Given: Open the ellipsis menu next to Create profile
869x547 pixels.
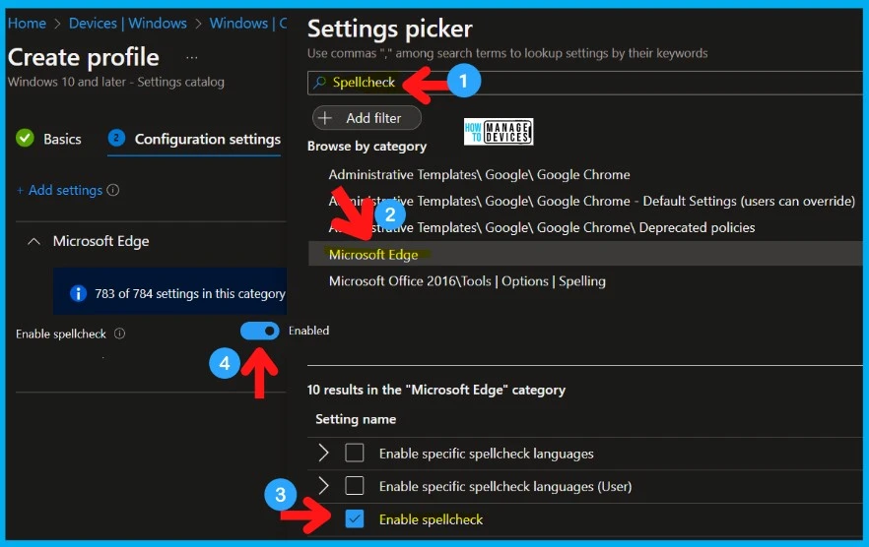Looking at the screenshot, I should click(x=192, y=58).
